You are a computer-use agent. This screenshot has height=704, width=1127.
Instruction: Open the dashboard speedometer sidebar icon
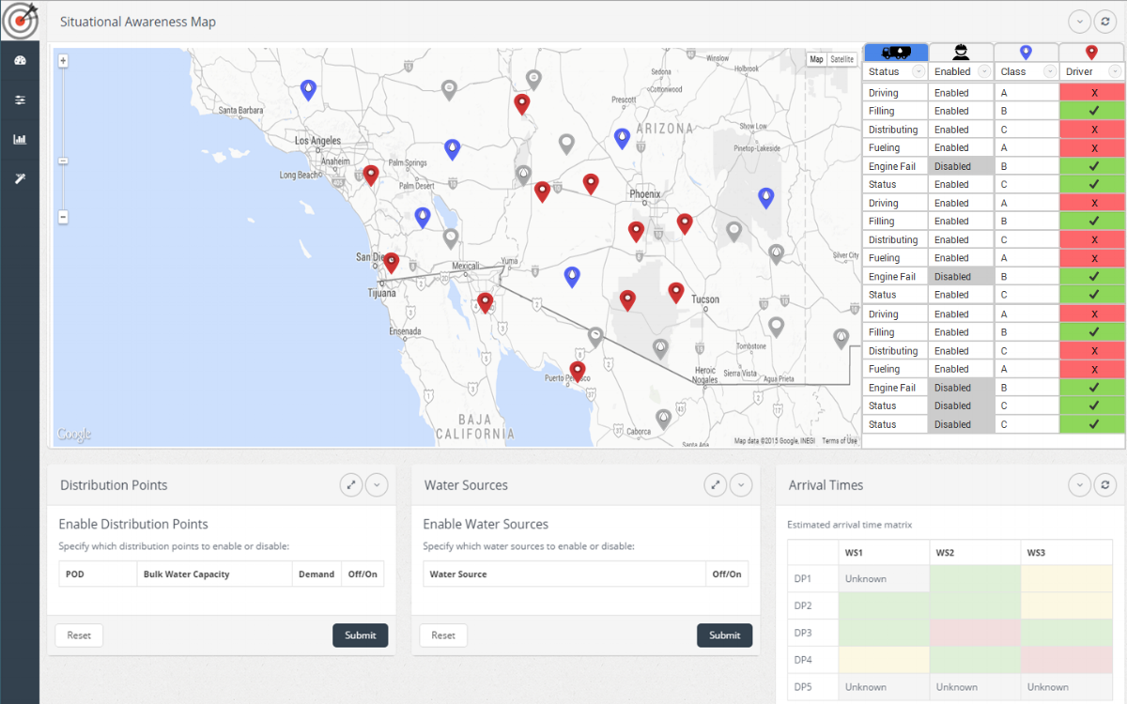pyautogui.click(x=21, y=59)
